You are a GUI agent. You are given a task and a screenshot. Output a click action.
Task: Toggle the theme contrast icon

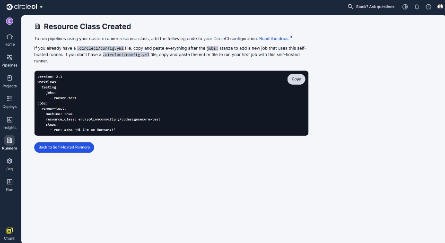click(405, 7)
